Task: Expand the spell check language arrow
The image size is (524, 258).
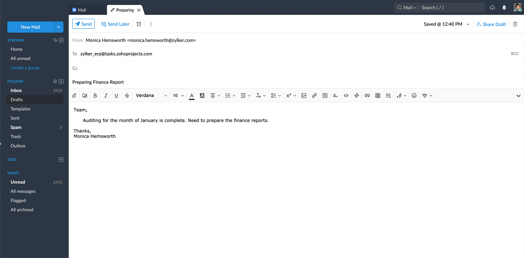Action: coord(431,96)
